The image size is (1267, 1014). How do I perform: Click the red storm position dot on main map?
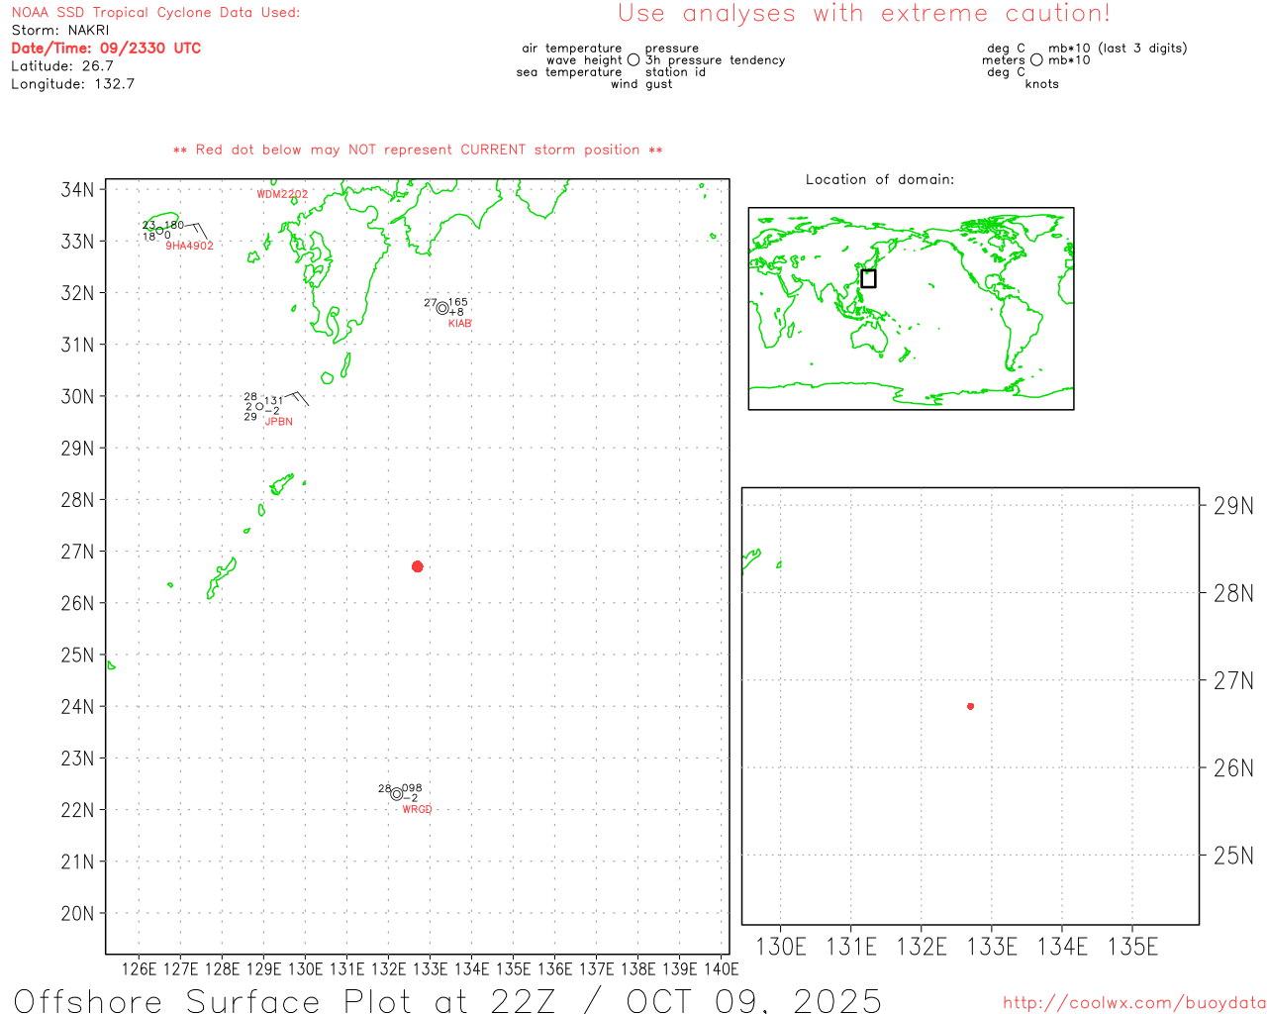(418, 566)
